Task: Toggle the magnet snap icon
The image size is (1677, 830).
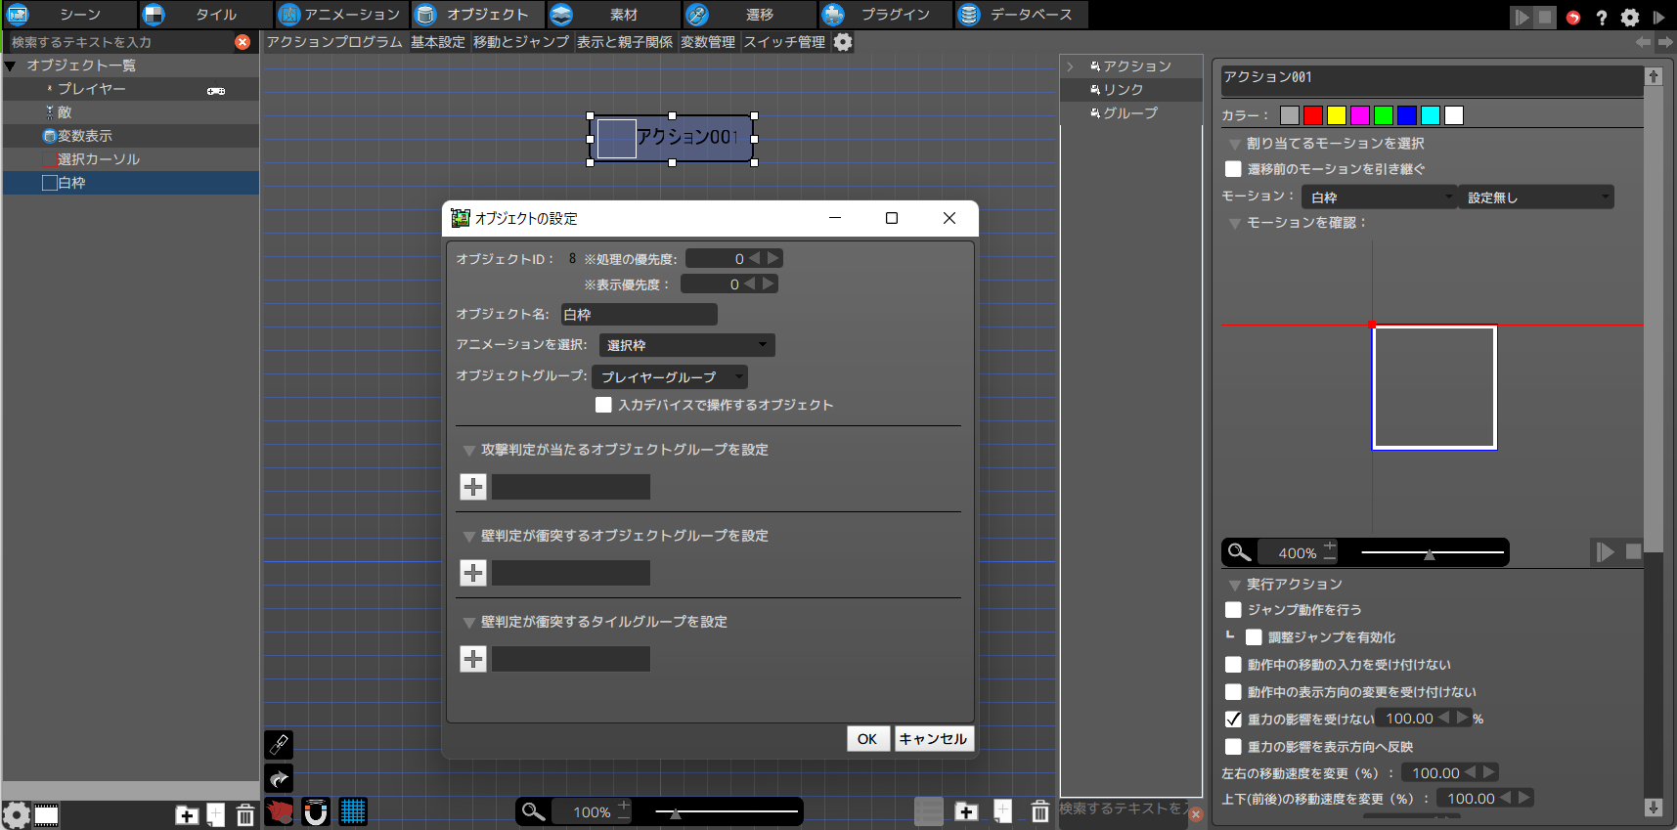Action: 316,811
